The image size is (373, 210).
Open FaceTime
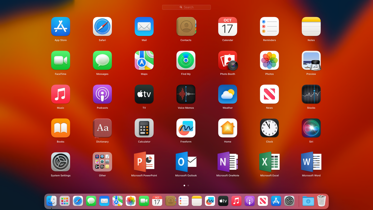click(60, 60)
